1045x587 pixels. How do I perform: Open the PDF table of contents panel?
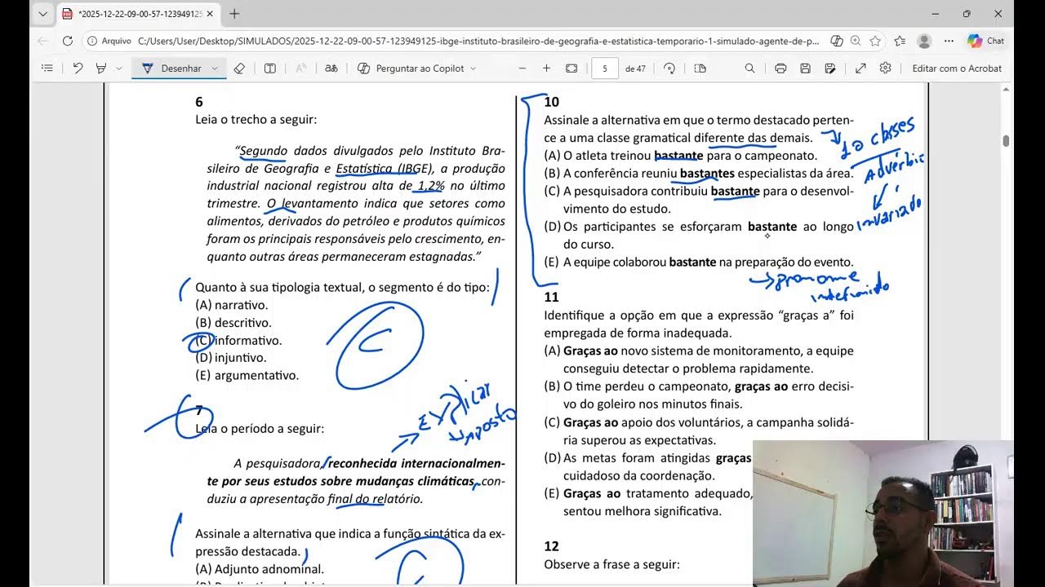pos(47,68)
